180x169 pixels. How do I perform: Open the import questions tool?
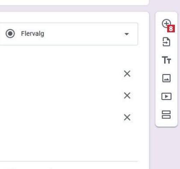pos(166,42)
